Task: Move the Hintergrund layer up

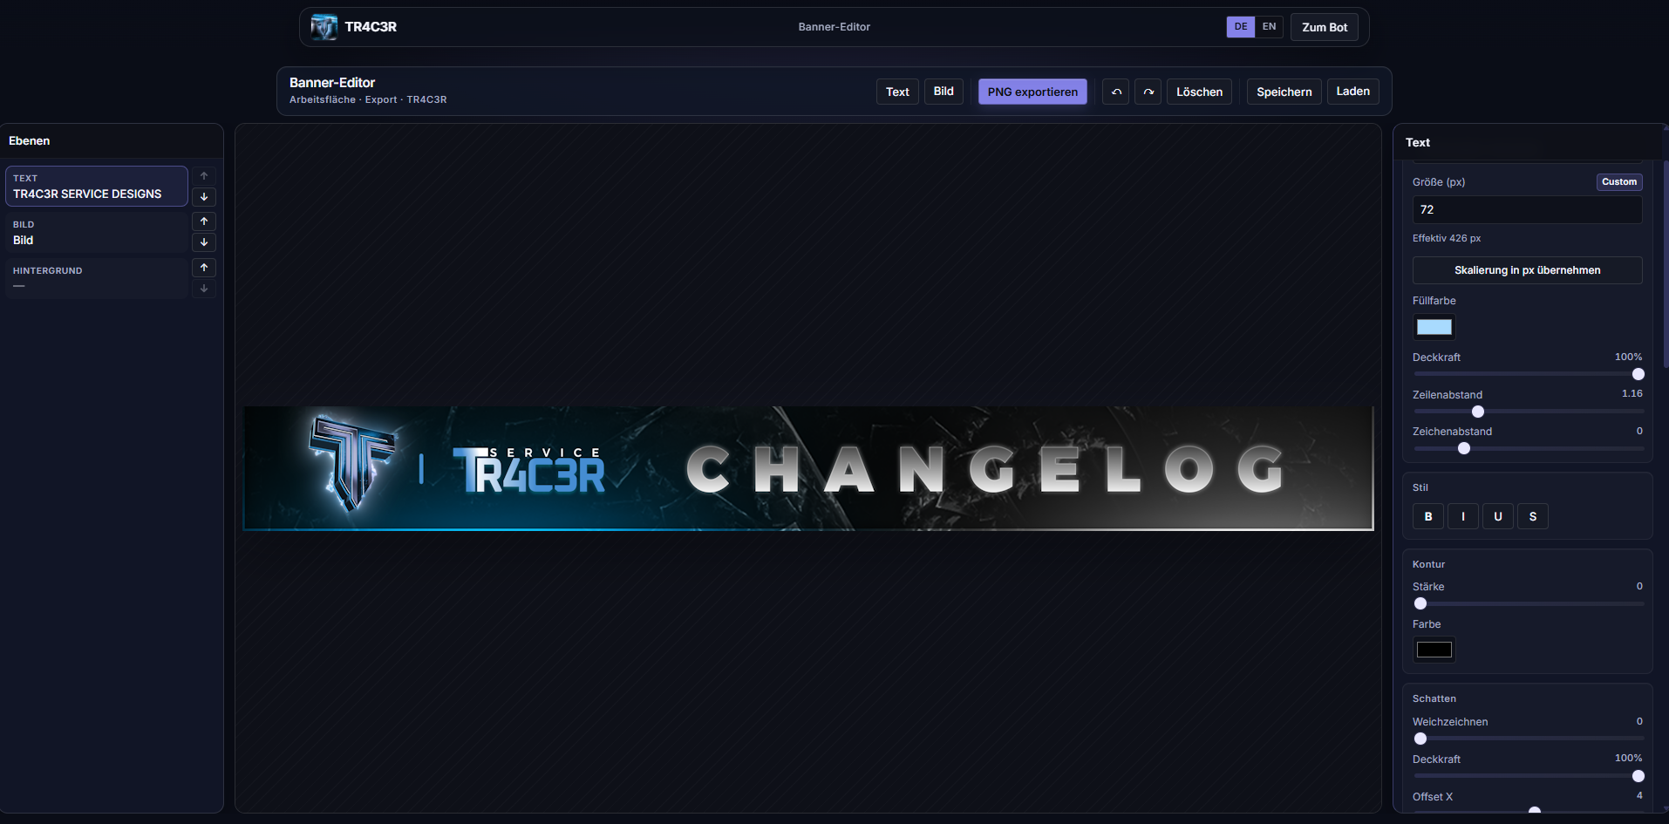Action: pyautogui.click(x=204, y=268)
